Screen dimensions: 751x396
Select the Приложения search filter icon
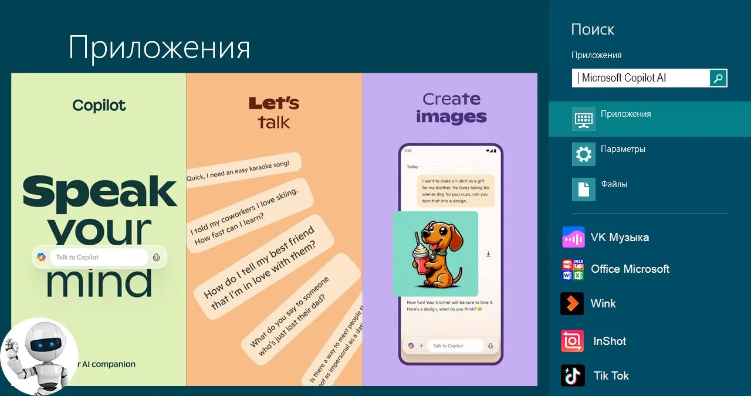[x=584, y=119]
